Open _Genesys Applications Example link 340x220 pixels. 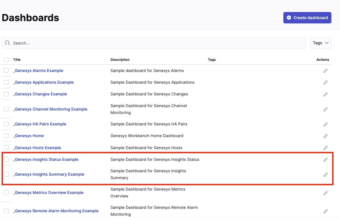pyautogui.click(x=44, y=82)
